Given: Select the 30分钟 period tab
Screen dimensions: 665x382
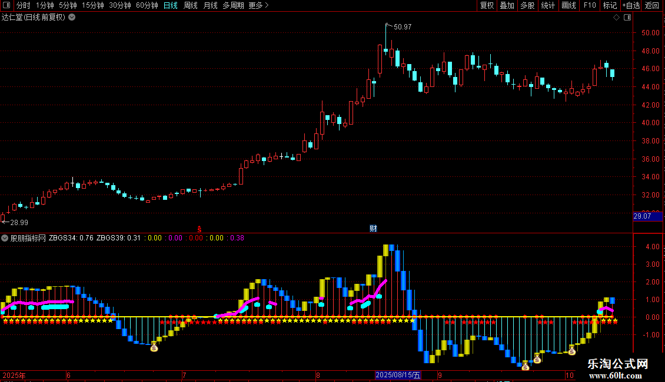Looking at the screenshot, I should tap(120, 5).
